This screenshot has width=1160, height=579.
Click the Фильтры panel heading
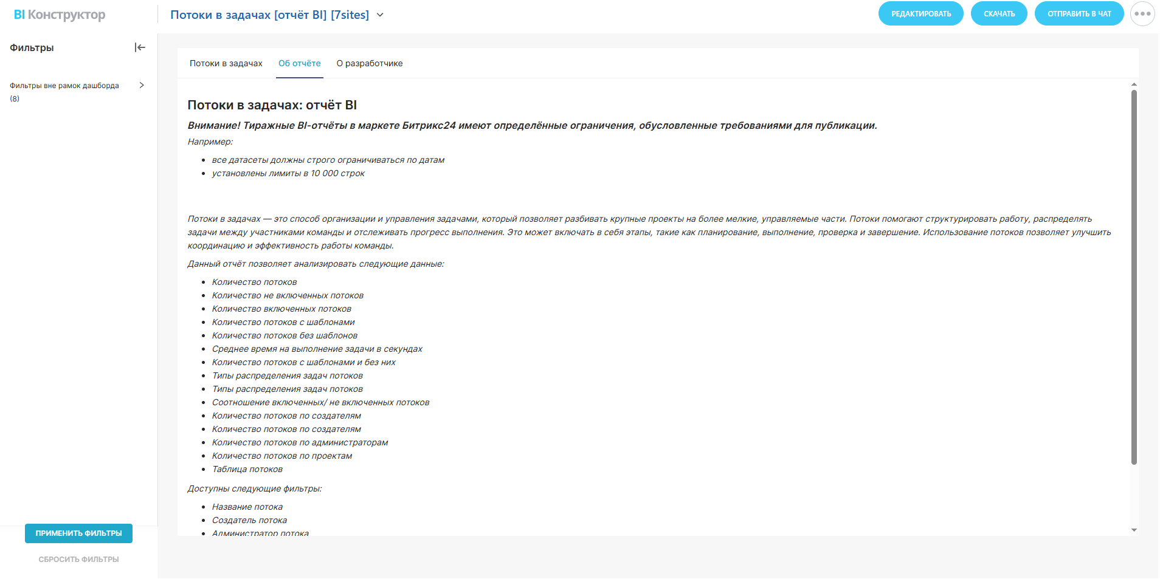(x=32, y=47)
